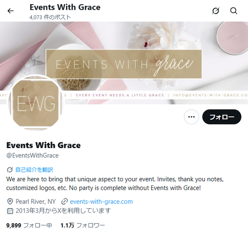Open the Events With Grace banner image

pos(124,63)
